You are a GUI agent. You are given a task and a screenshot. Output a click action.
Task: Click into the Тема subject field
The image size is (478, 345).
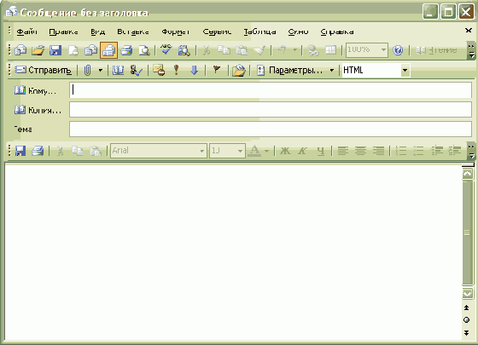pyautogui.click(x=271, y=129)
